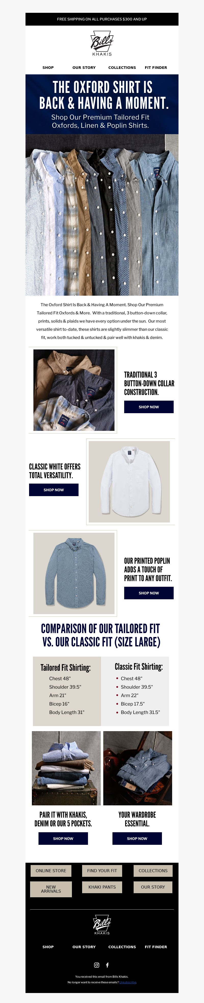Image resolution: width=204 pixels, height=1003 pixels.
Task: Click Shop Now under your wardrobe essential
Action: pos(137,838)
